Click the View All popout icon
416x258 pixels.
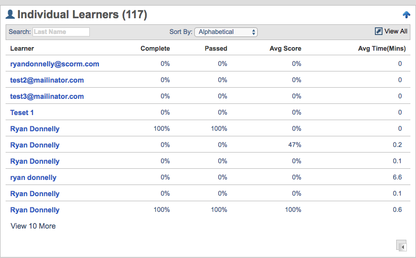pos(378,31)
